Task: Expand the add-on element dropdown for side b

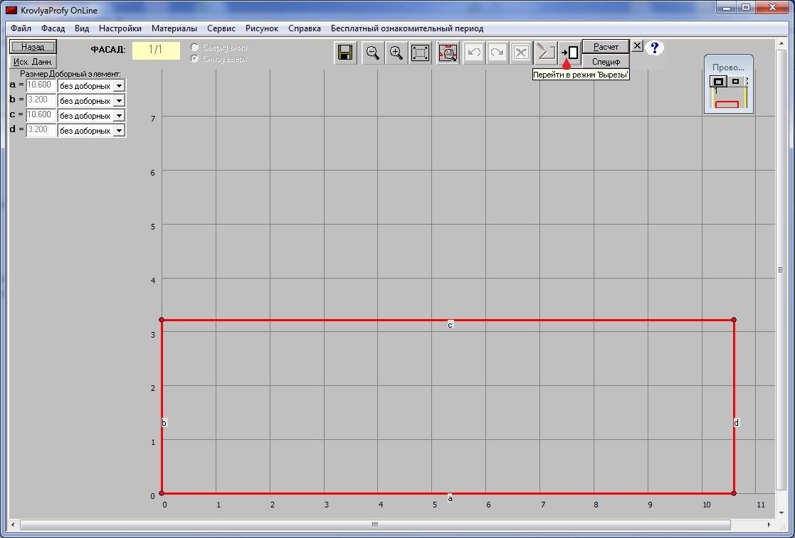Action: point(119,101)
